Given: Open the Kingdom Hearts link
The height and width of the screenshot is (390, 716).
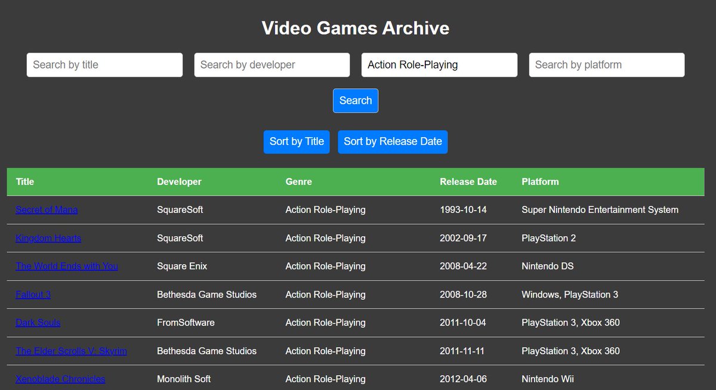Looking at the screenshot, I should click(x=48, y=238).
